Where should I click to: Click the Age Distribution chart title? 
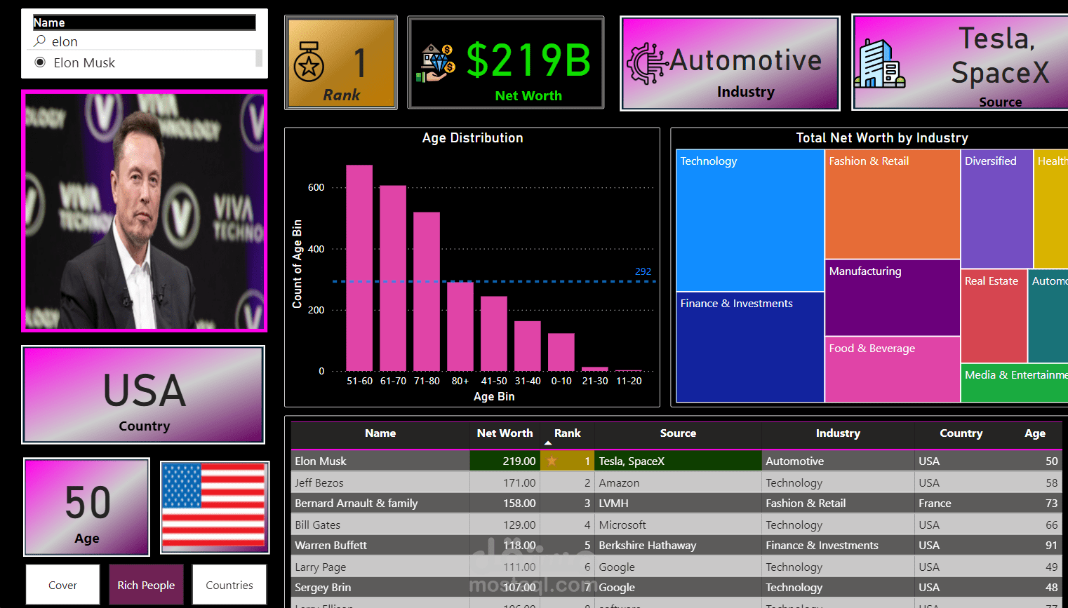click(x=472, y=138)
